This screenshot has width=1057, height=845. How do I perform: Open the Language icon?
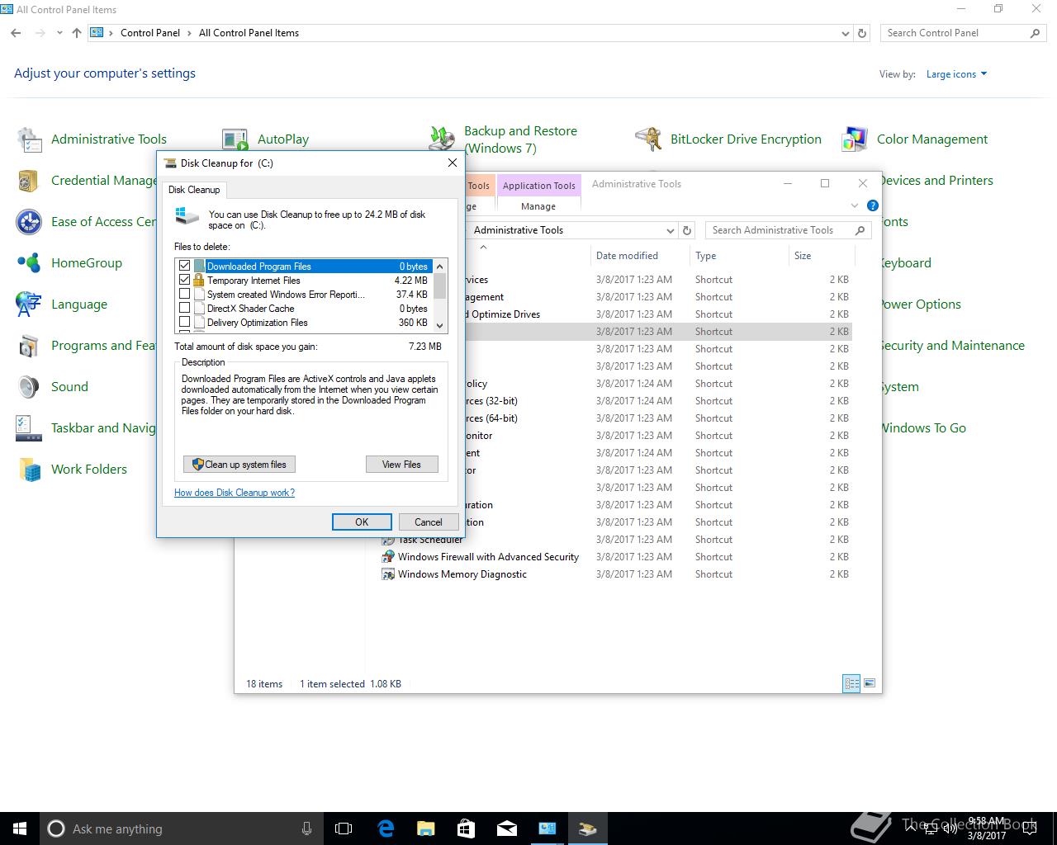point(30,304)
